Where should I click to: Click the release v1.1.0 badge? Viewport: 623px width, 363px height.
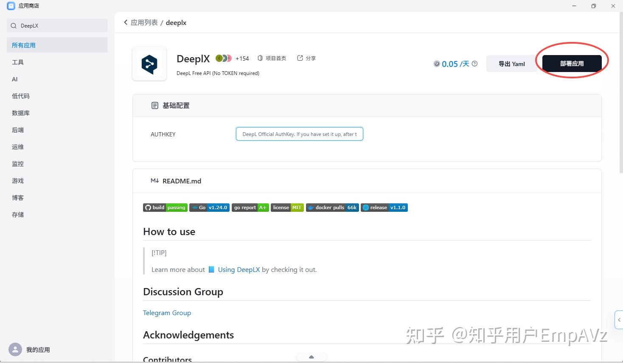384,208
